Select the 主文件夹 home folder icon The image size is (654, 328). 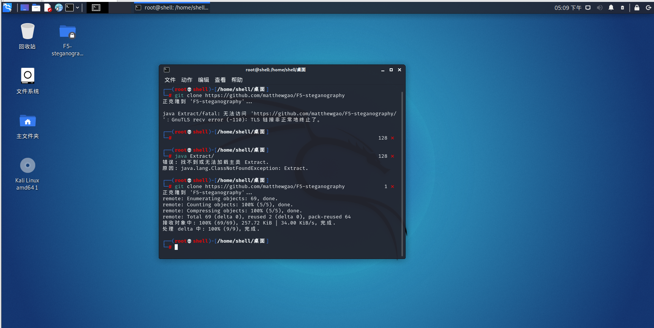(28, 126)
